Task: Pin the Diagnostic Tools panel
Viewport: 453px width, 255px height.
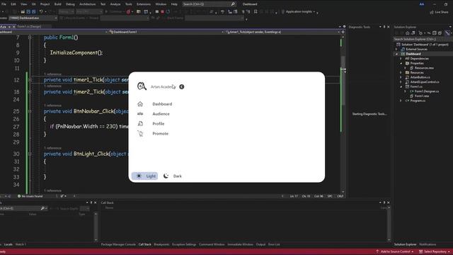Action: 384,27
